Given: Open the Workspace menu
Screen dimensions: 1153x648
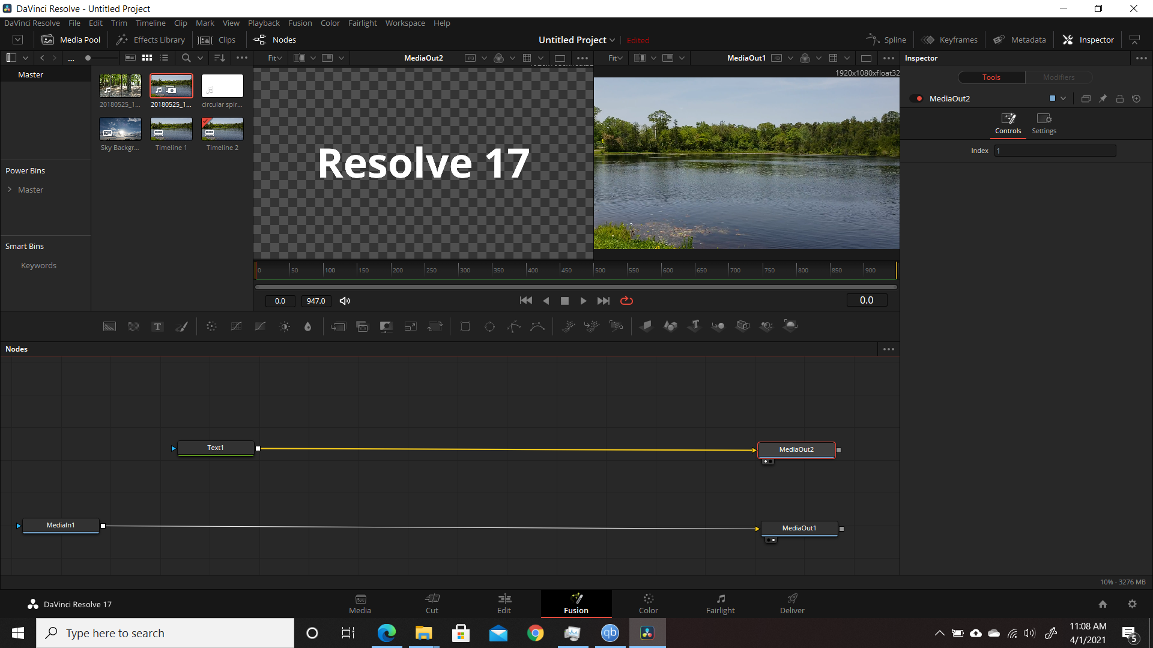Looking at the screenshot, I should tap(405, 23).
